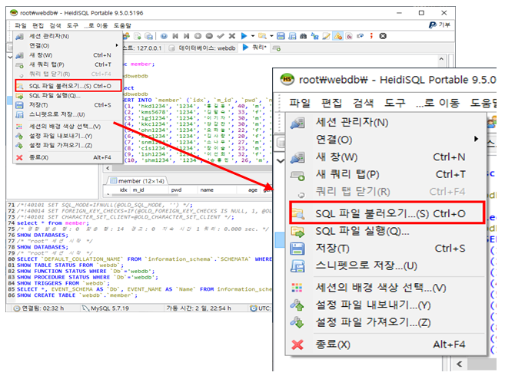Click 검색 in the enlarged menu bar
Viewport: 505px width, 379px height.
click(x=363, y=103)
